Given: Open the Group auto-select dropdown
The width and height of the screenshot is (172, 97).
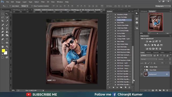Looking at the screenshot, I should (x=25, y=6).
